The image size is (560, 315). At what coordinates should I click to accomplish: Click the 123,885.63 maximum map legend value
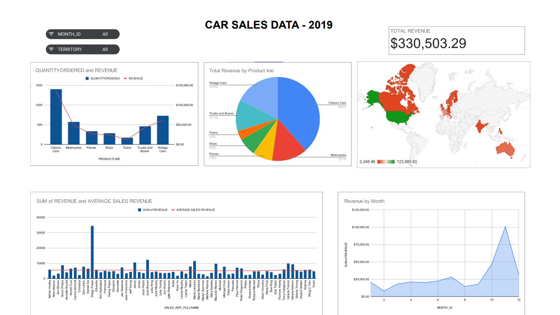click(x=407, y=162)
